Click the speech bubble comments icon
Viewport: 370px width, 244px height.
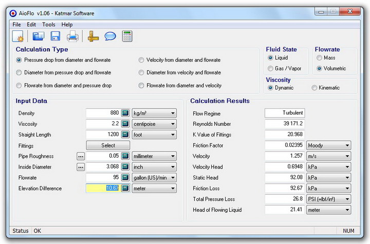click(x=110, y=36)
